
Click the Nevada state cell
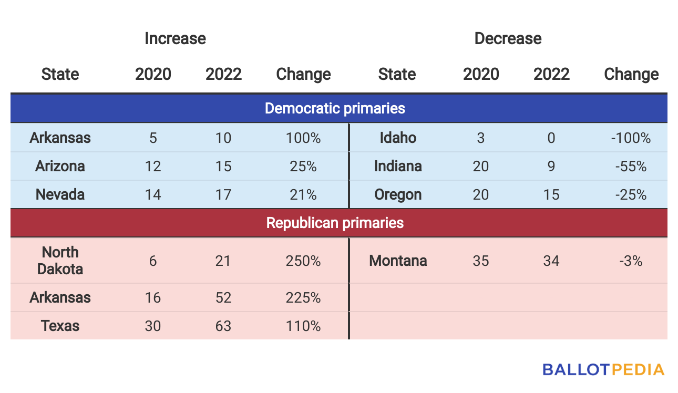[x=60, y=194]
